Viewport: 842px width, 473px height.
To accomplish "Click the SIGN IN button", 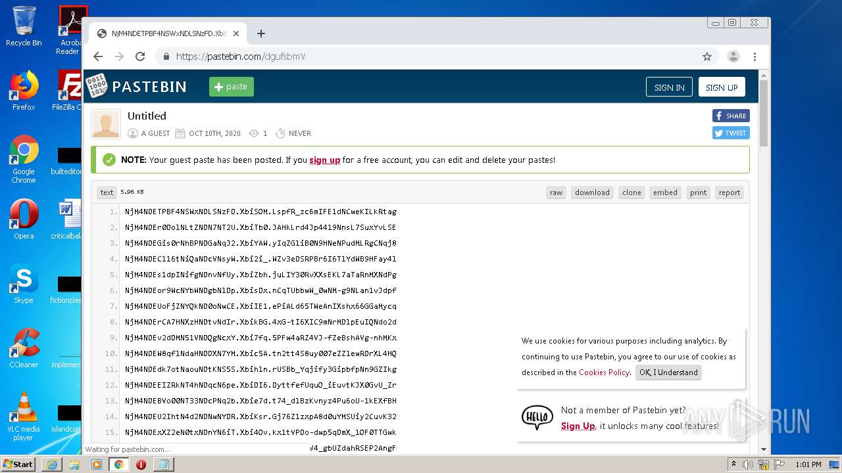I will coord(669,87).
